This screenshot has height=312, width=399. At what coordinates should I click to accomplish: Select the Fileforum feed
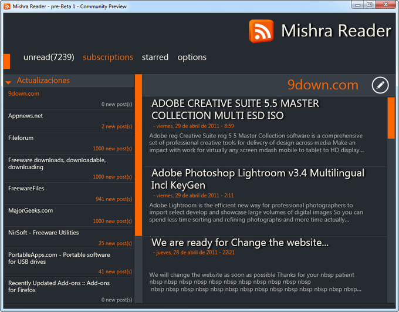click(69, 143)
